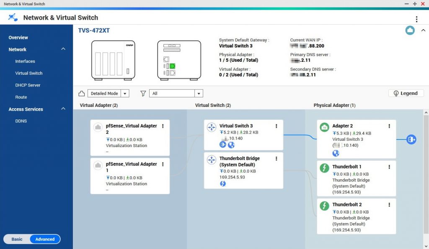Click the rear view NAS port diagram
This screenshot has width=429, height=249.
point(179,60)
